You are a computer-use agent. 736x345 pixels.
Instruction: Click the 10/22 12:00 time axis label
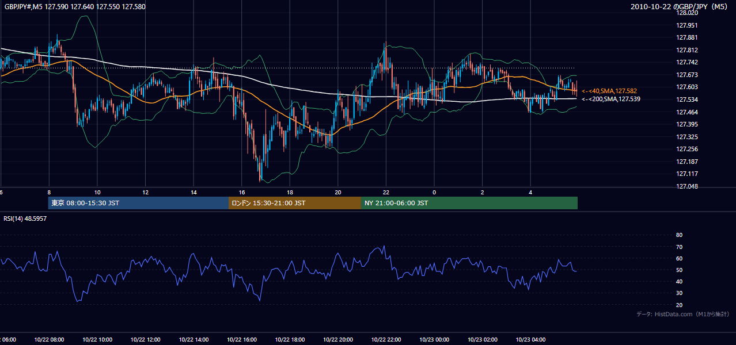pos(145,340)
